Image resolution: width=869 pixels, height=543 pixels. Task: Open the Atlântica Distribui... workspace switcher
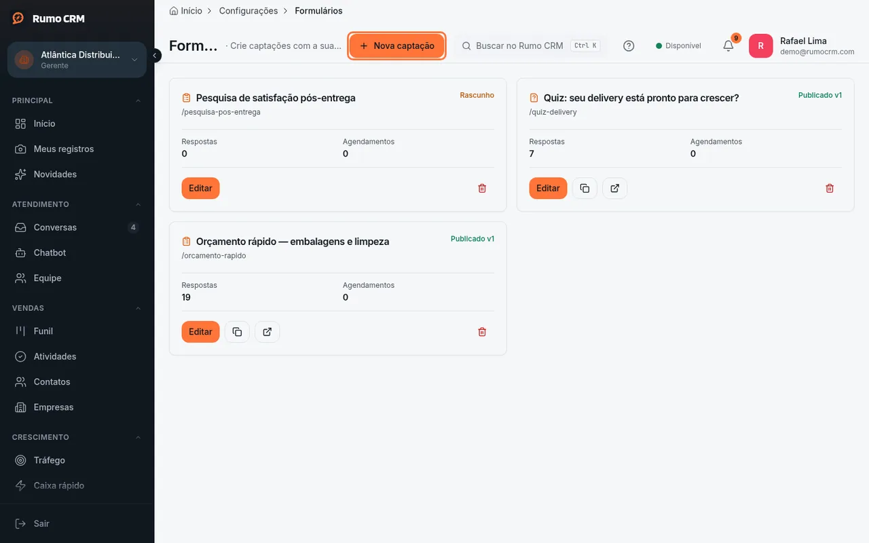77,60
